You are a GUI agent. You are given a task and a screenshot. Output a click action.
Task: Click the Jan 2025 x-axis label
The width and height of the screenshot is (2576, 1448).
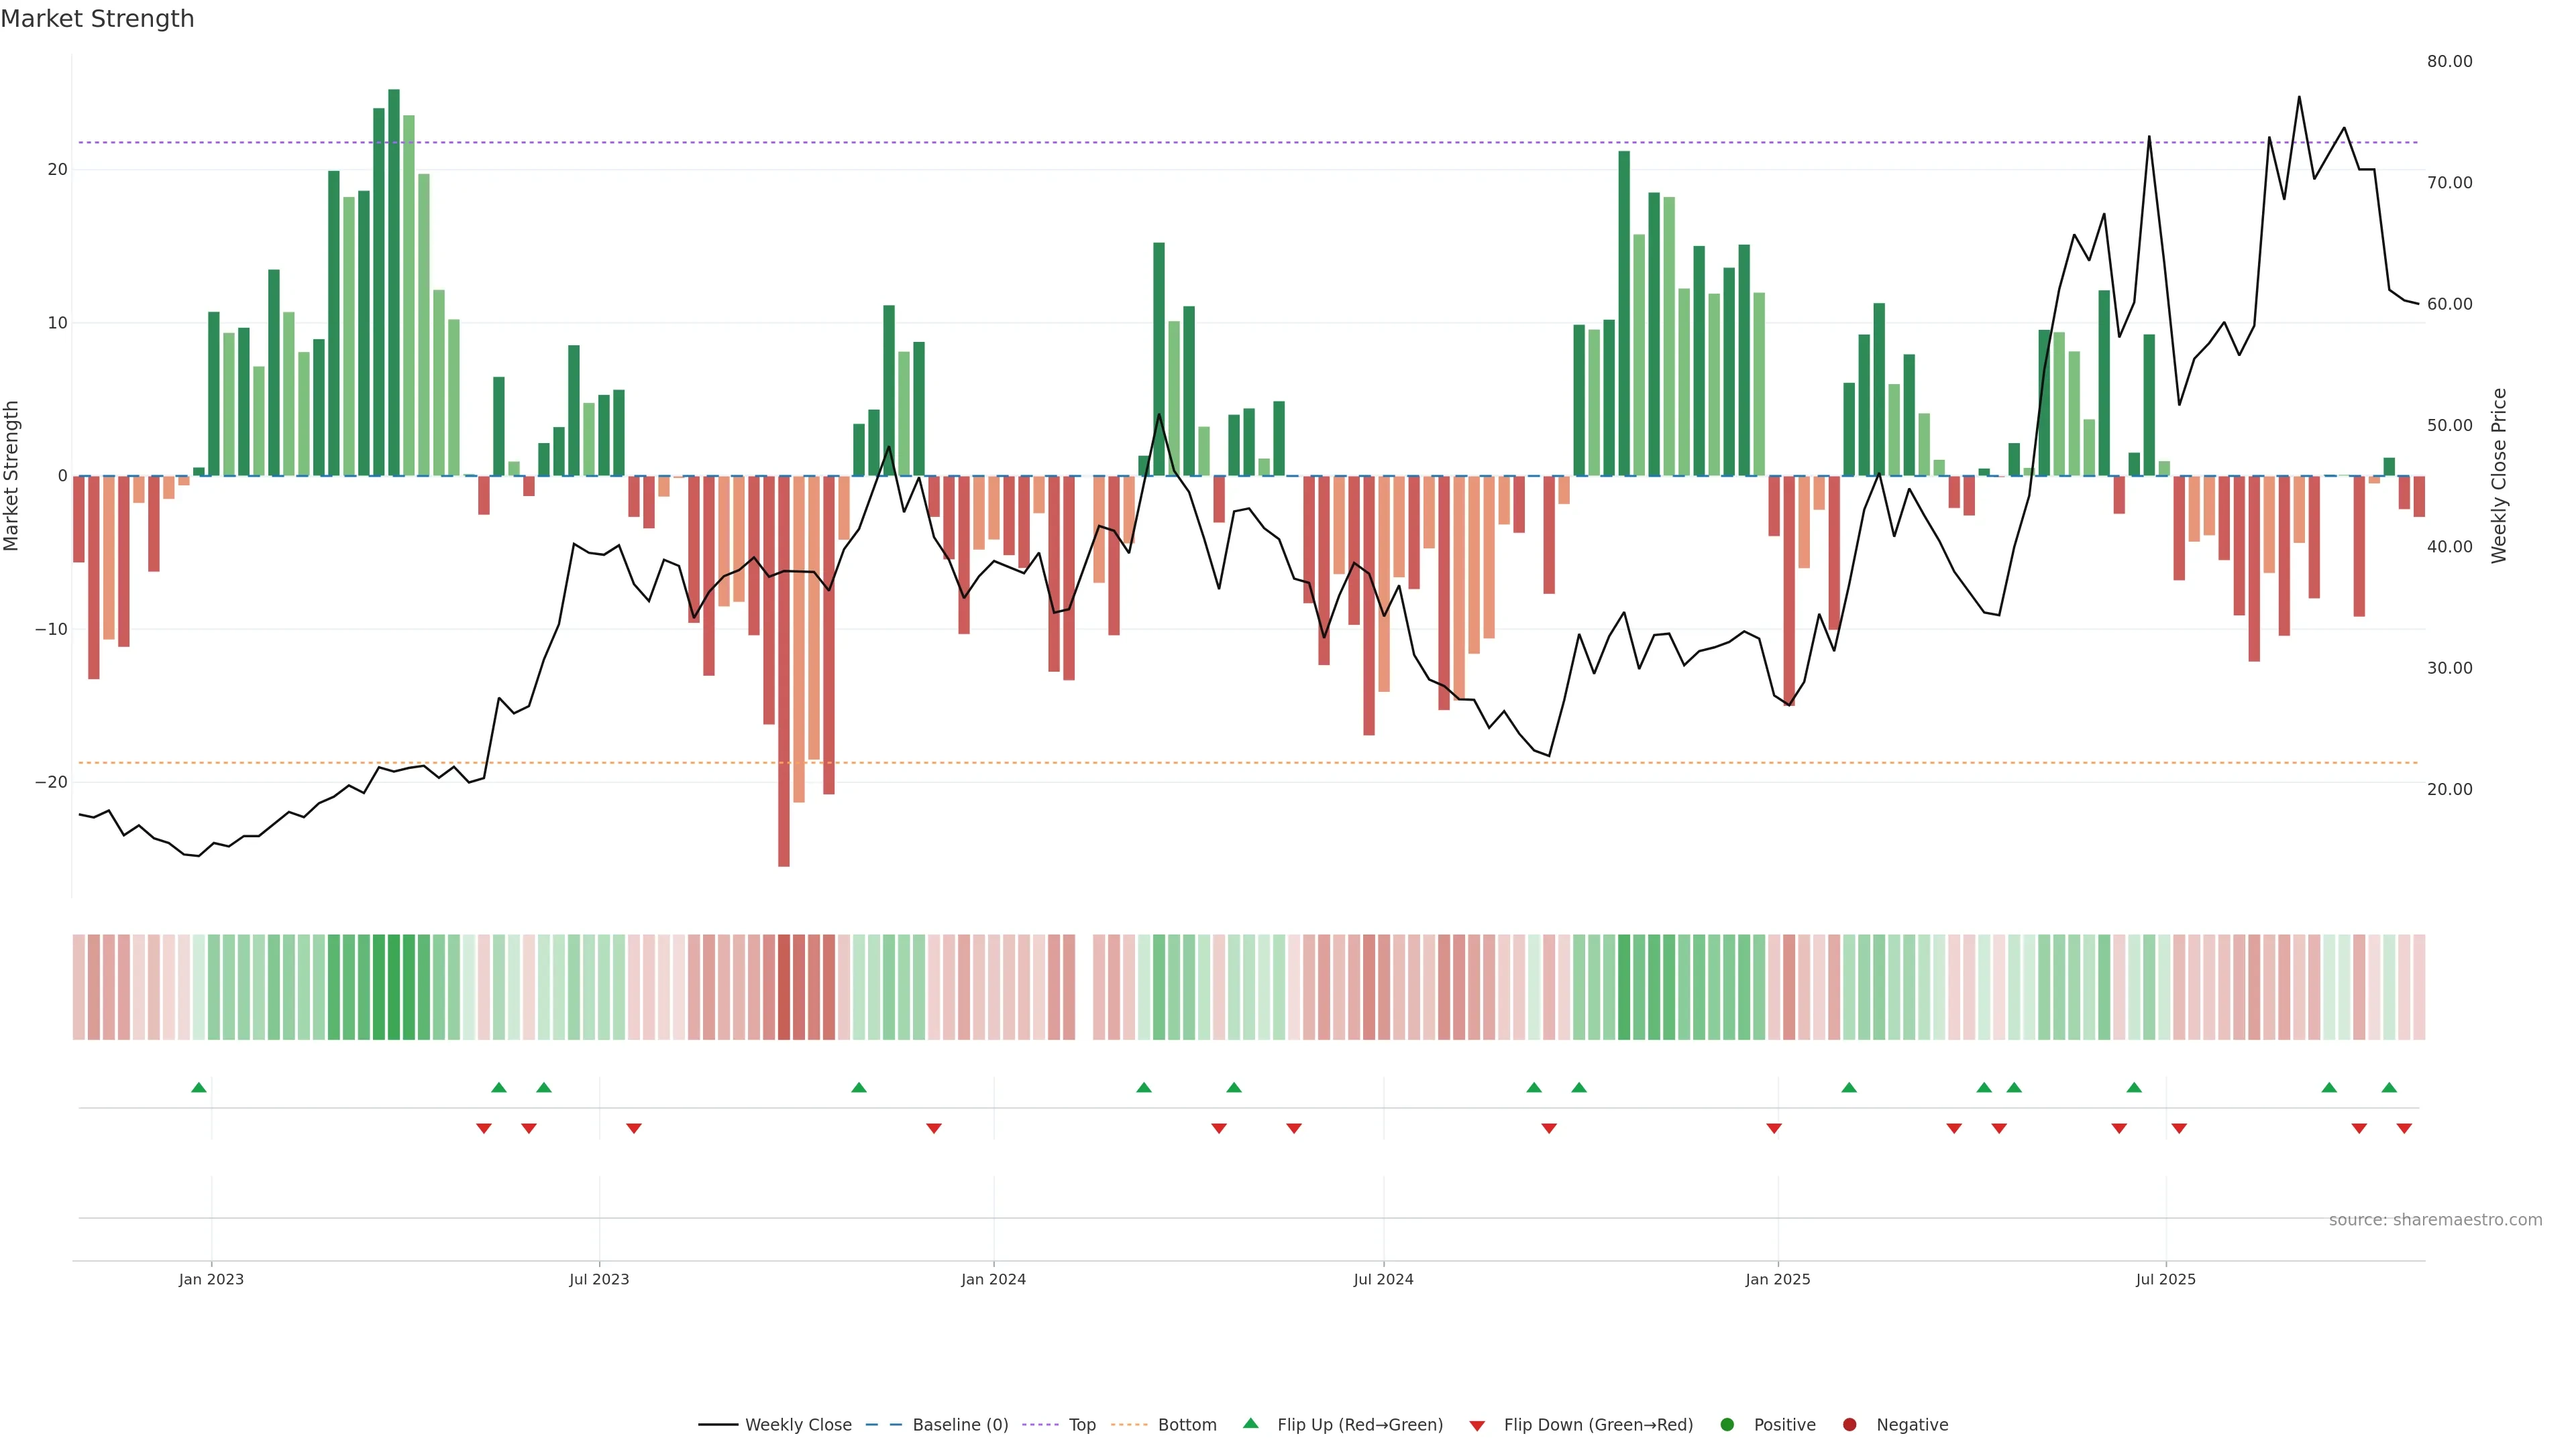[1778, 1279]
